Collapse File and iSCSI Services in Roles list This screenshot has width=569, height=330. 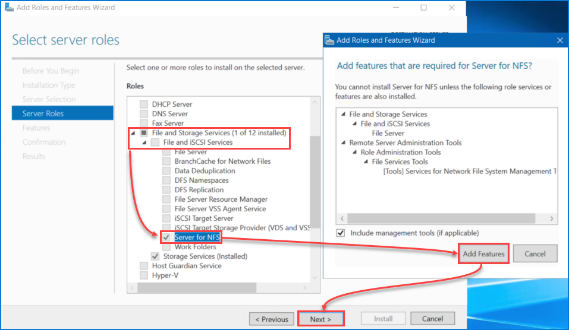click(x=144, y=142)
